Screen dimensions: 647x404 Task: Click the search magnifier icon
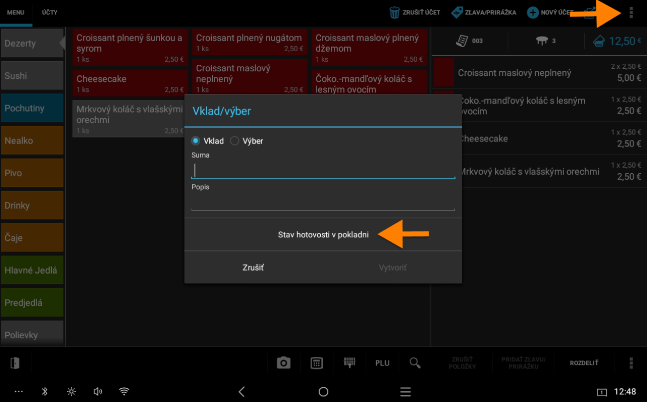pos(415,363)
